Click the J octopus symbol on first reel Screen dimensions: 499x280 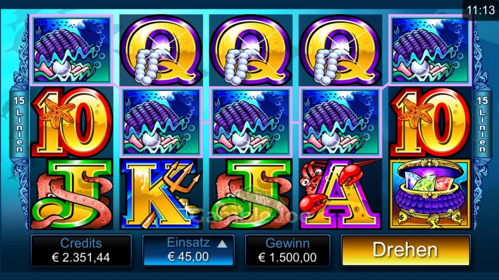tap(72, 194)
